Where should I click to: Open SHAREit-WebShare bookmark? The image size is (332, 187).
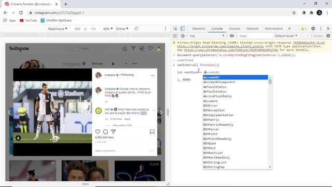56,20
